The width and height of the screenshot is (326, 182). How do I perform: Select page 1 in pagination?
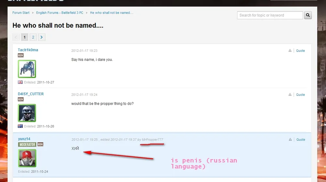coord(24,37)
